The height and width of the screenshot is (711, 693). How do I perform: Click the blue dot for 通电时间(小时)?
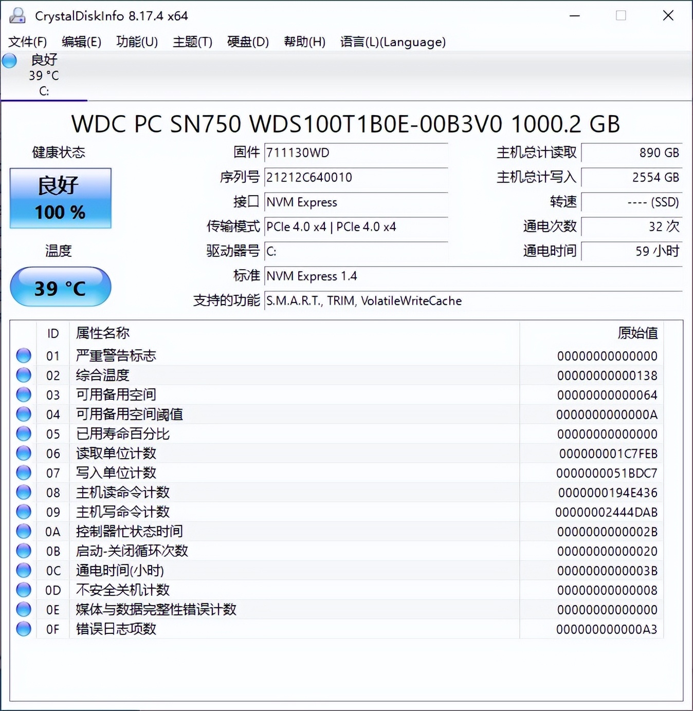pyautogui.click(x=23, y=570)
